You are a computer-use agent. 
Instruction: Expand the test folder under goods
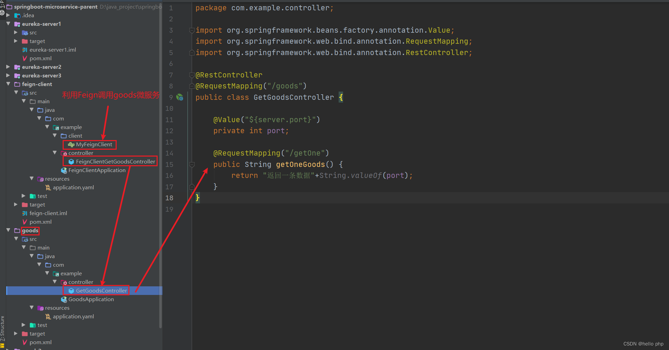point(24,325)
